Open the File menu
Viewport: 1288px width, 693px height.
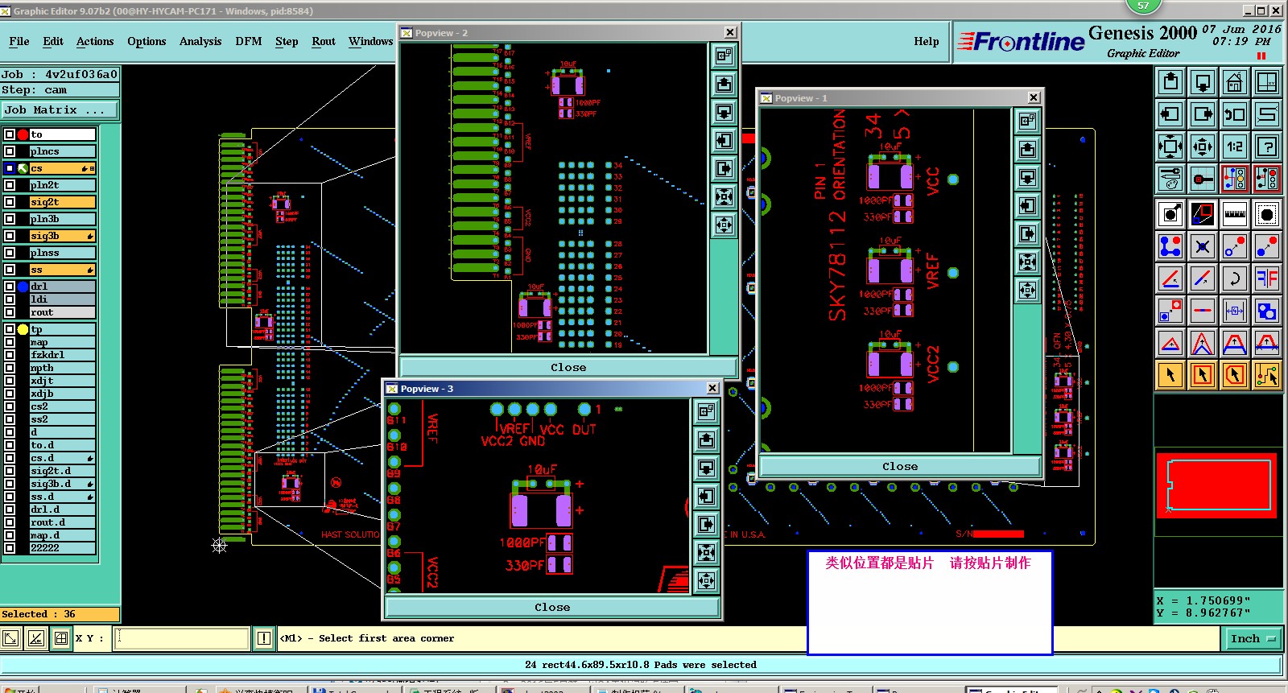[19, 41]
